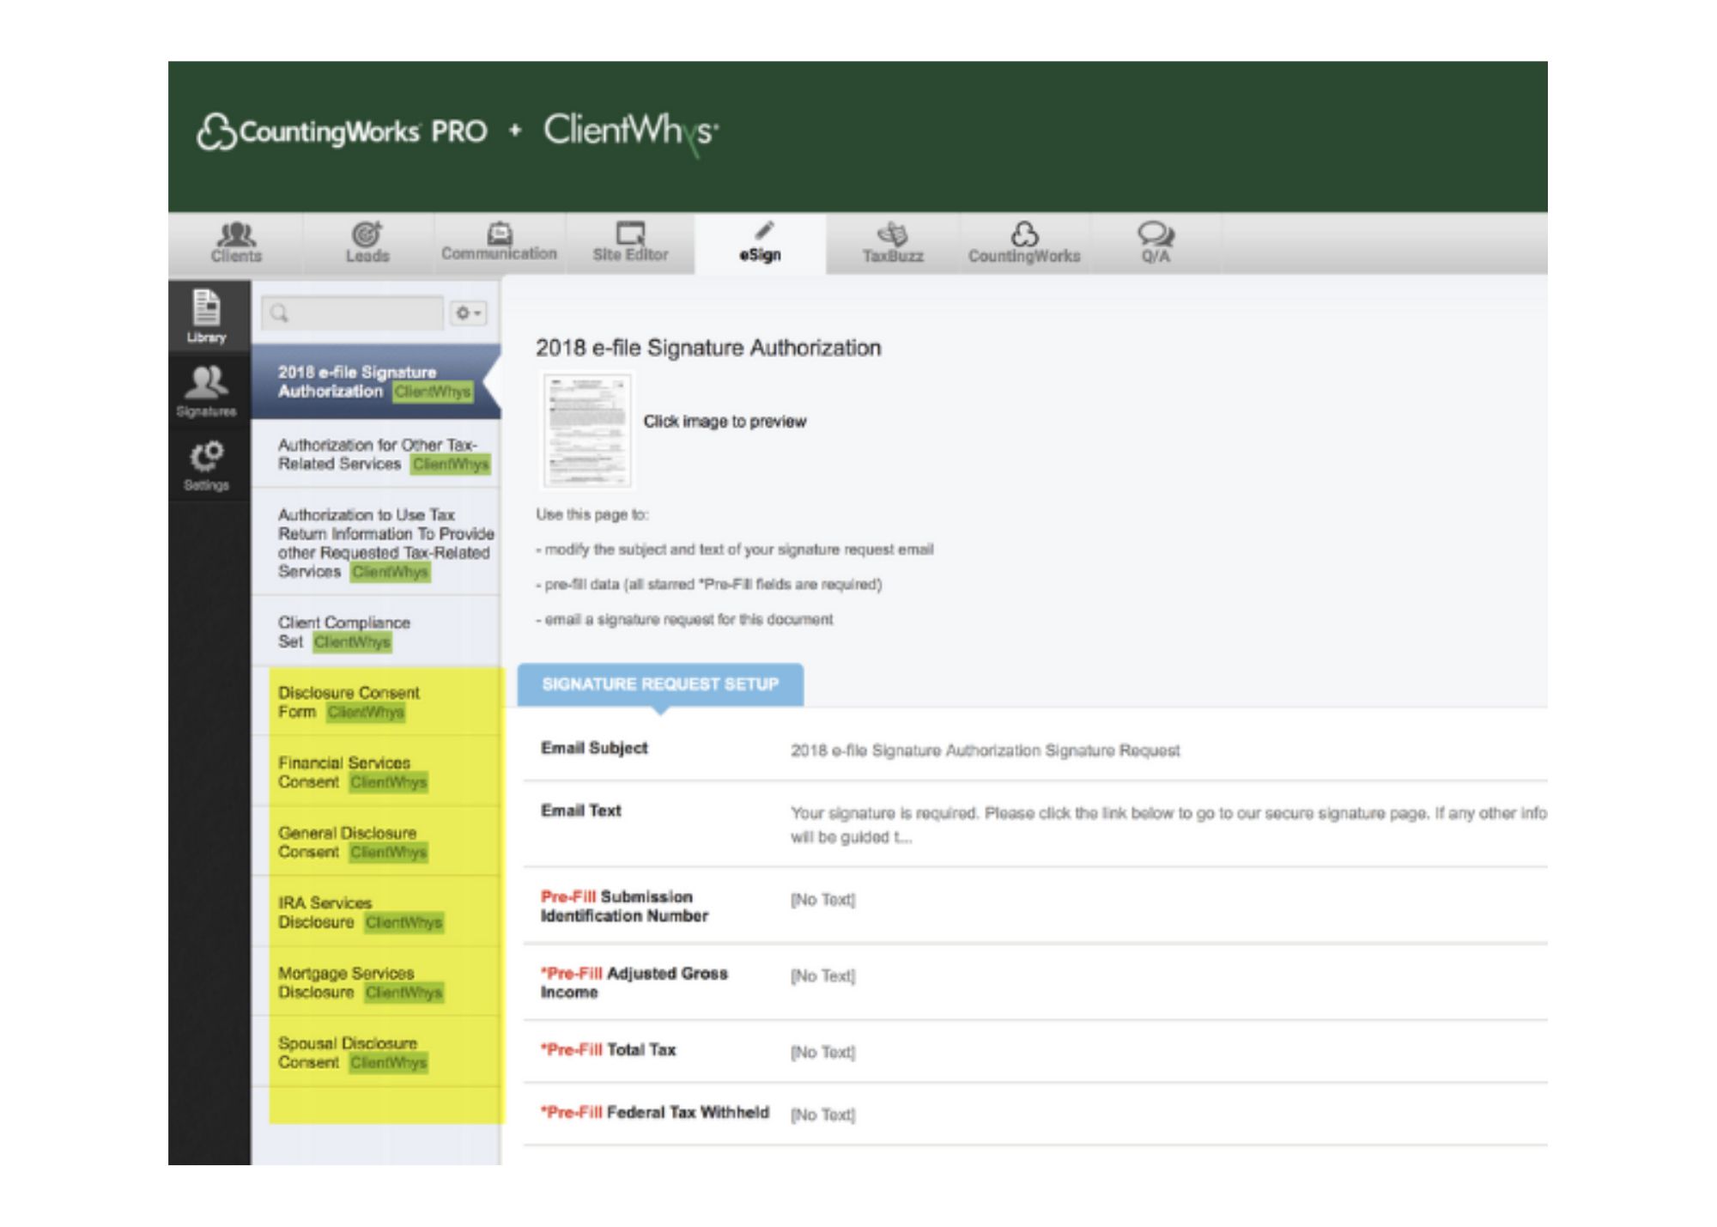This screenshot has width=1717, height=1227.
Task: Edit the Email Subject value text
Action: (985, 750)
